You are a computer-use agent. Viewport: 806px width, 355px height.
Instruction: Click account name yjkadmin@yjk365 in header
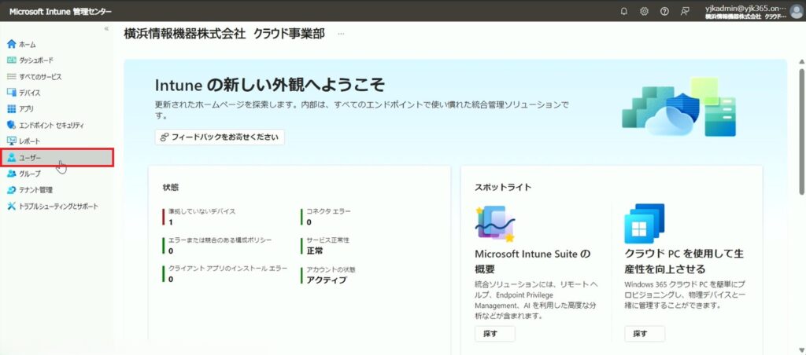pyautogui.click(x=746, y=8)
